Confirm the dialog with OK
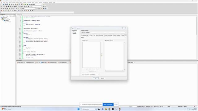This screenshot has height=111, width=198. coord(96,78)
